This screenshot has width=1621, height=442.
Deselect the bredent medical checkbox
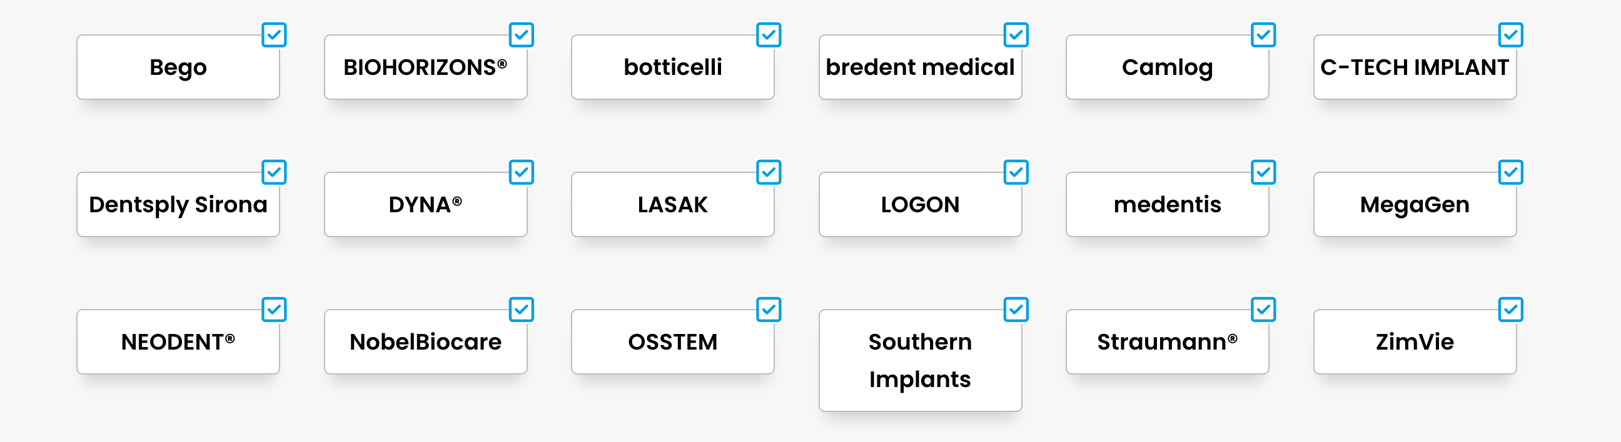pyautogui.click(x=1016, y=35)
